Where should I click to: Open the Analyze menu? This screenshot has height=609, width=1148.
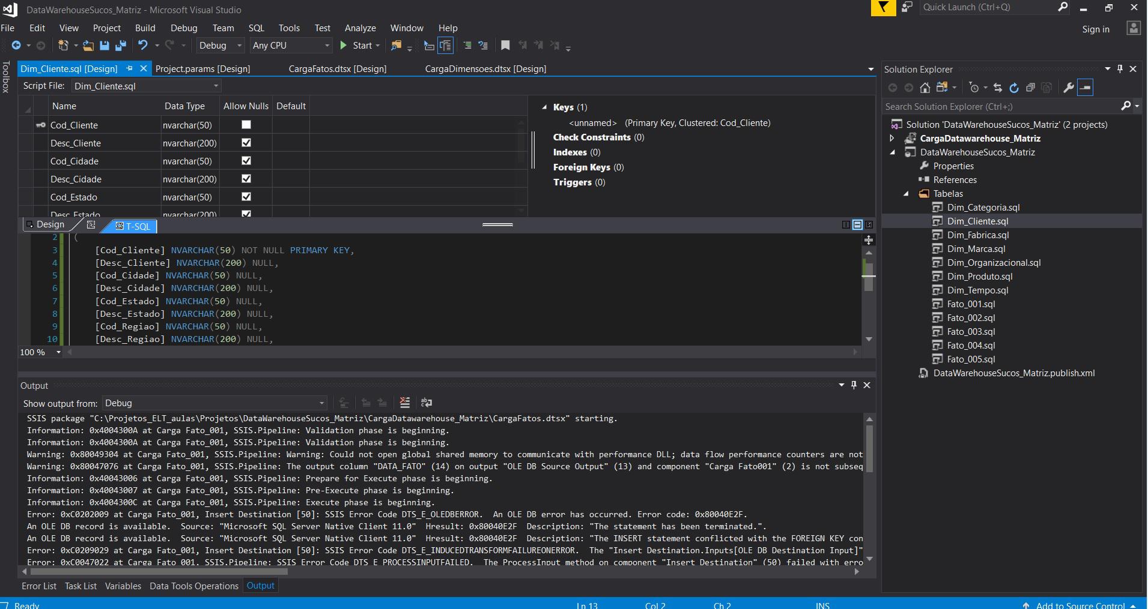tap(360, 28)
